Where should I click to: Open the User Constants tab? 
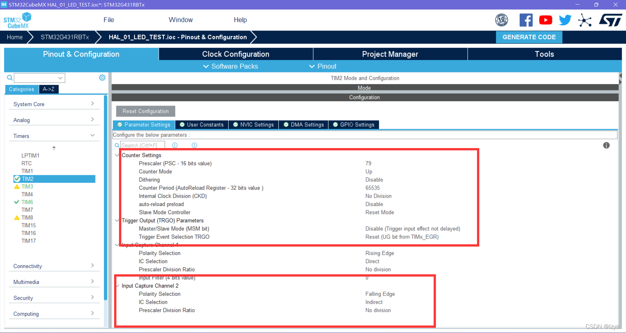pos(202,125)
